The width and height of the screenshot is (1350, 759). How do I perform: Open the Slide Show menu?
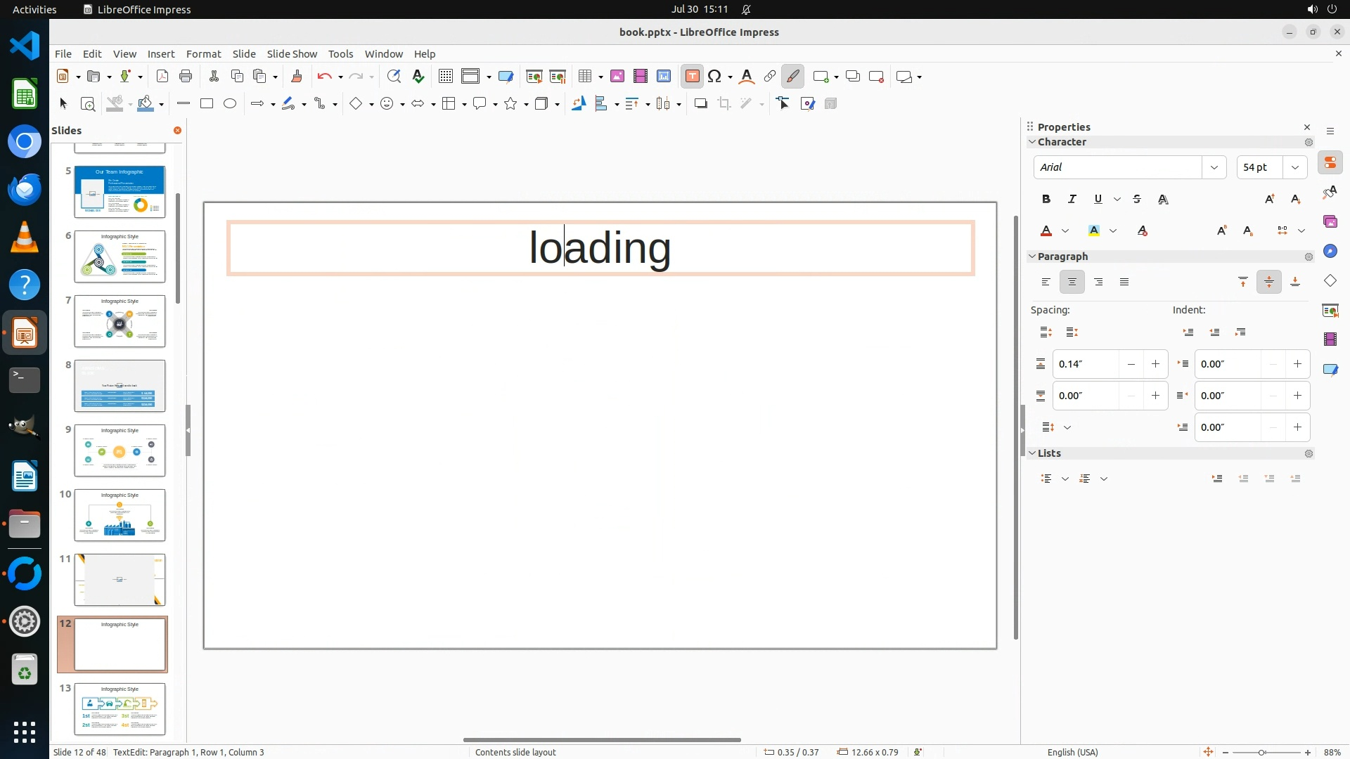pyautogui.click(x=292, y=54)
